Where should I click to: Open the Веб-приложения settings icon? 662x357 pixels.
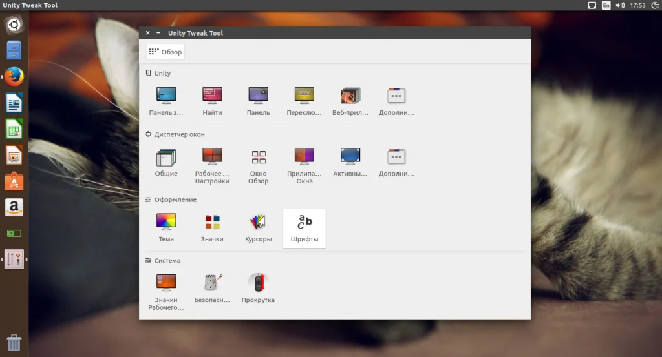coord(350,101)
